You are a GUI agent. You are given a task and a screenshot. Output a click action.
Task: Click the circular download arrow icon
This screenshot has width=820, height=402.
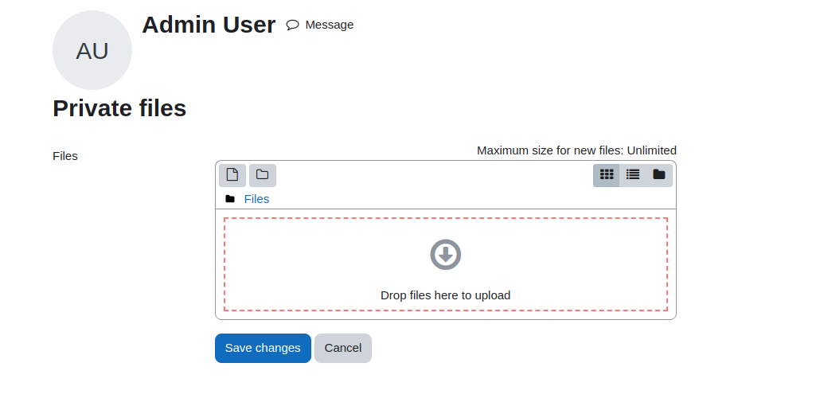tap(446, 255)
